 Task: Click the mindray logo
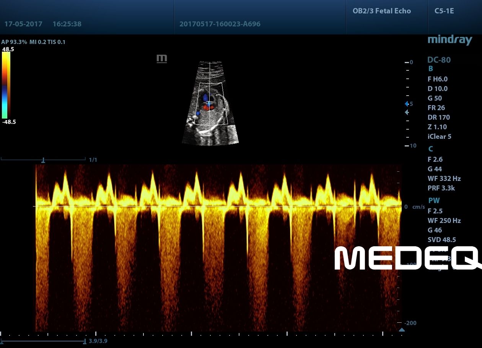(x=449, y=40)
